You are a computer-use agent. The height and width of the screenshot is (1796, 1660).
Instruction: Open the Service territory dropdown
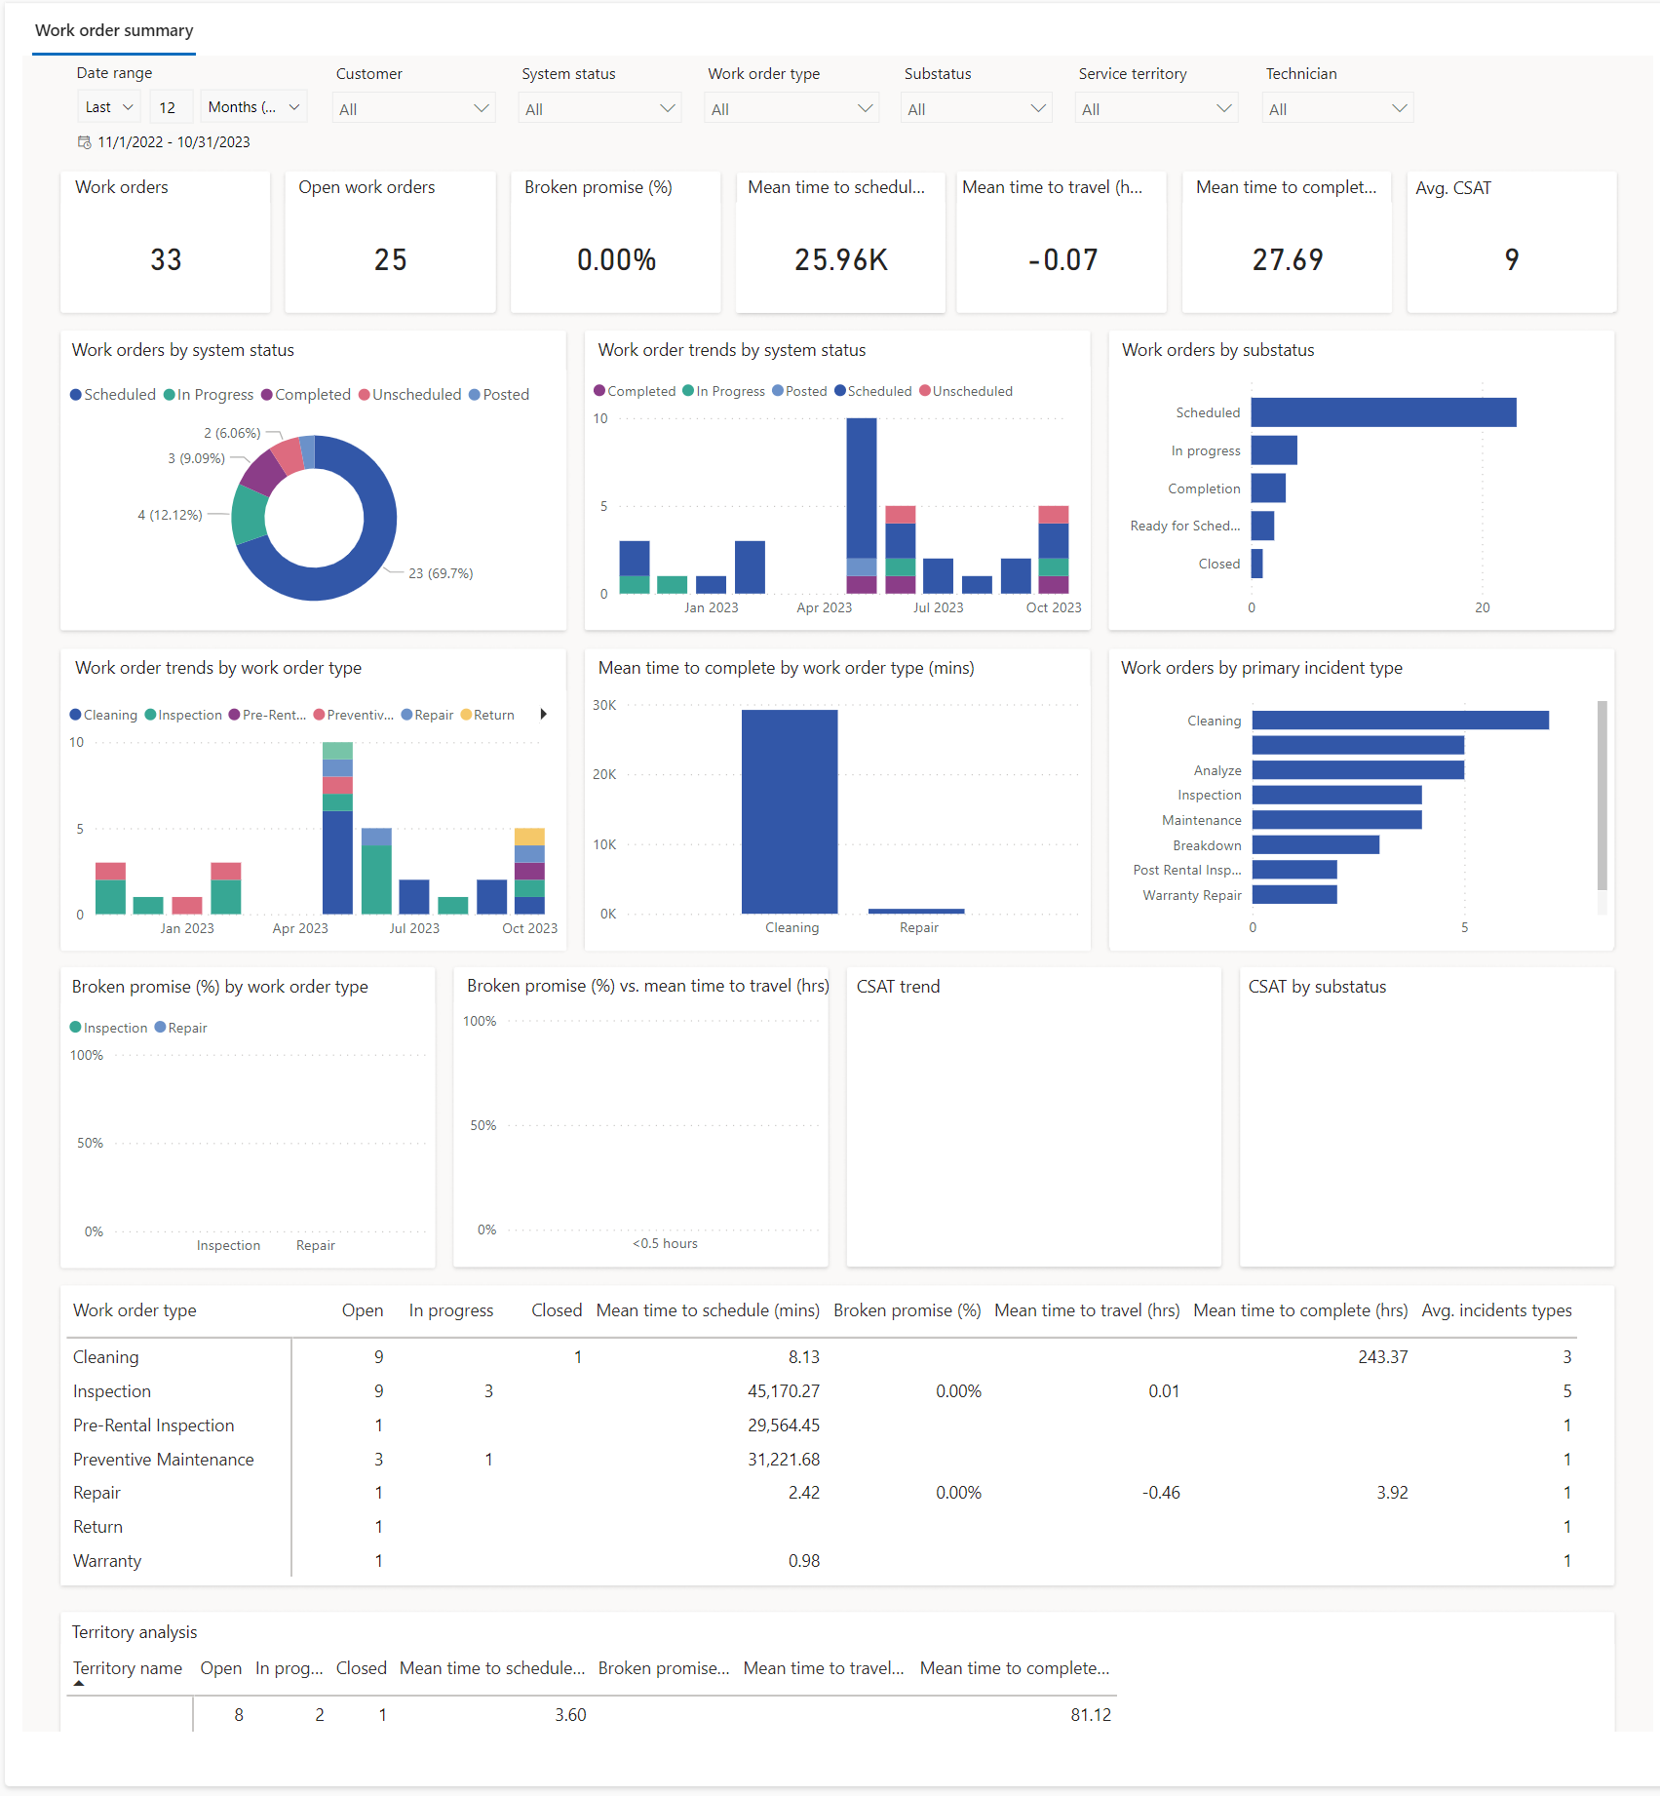coord(1155,108)
